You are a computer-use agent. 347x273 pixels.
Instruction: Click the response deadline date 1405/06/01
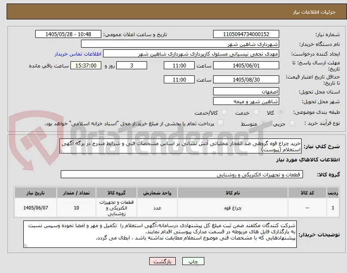point(246,66)
